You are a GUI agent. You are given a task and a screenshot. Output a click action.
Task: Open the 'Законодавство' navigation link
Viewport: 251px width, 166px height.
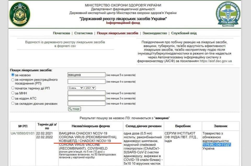coord(155,33)
